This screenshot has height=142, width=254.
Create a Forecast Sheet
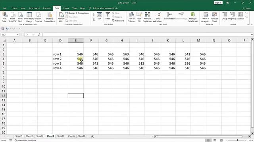[214, 17]
